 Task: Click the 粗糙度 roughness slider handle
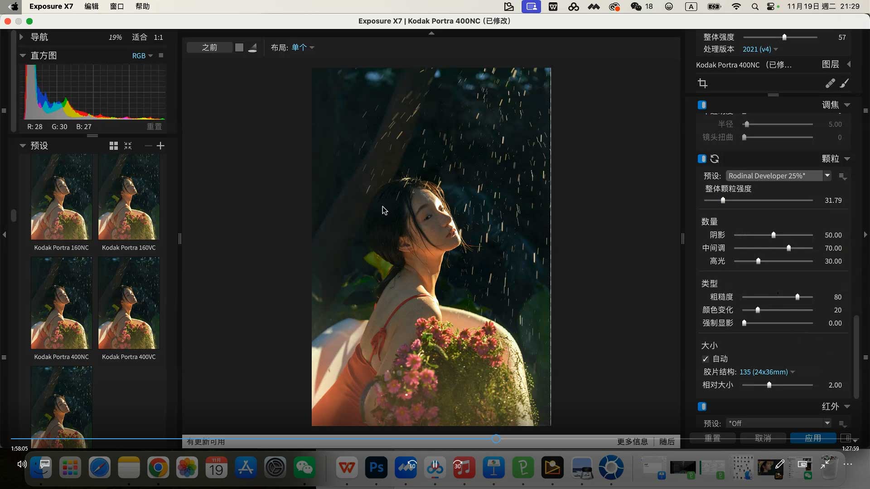click(x=797, y=297)
